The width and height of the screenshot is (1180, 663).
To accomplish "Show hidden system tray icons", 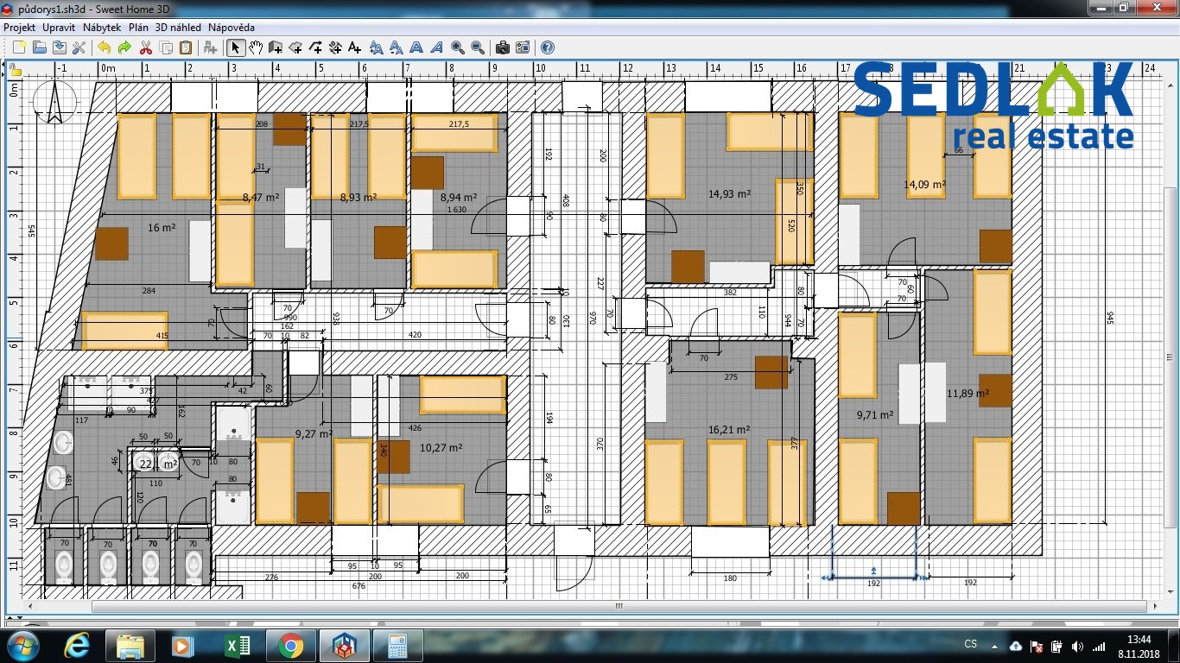I will (x=994, y=646).
